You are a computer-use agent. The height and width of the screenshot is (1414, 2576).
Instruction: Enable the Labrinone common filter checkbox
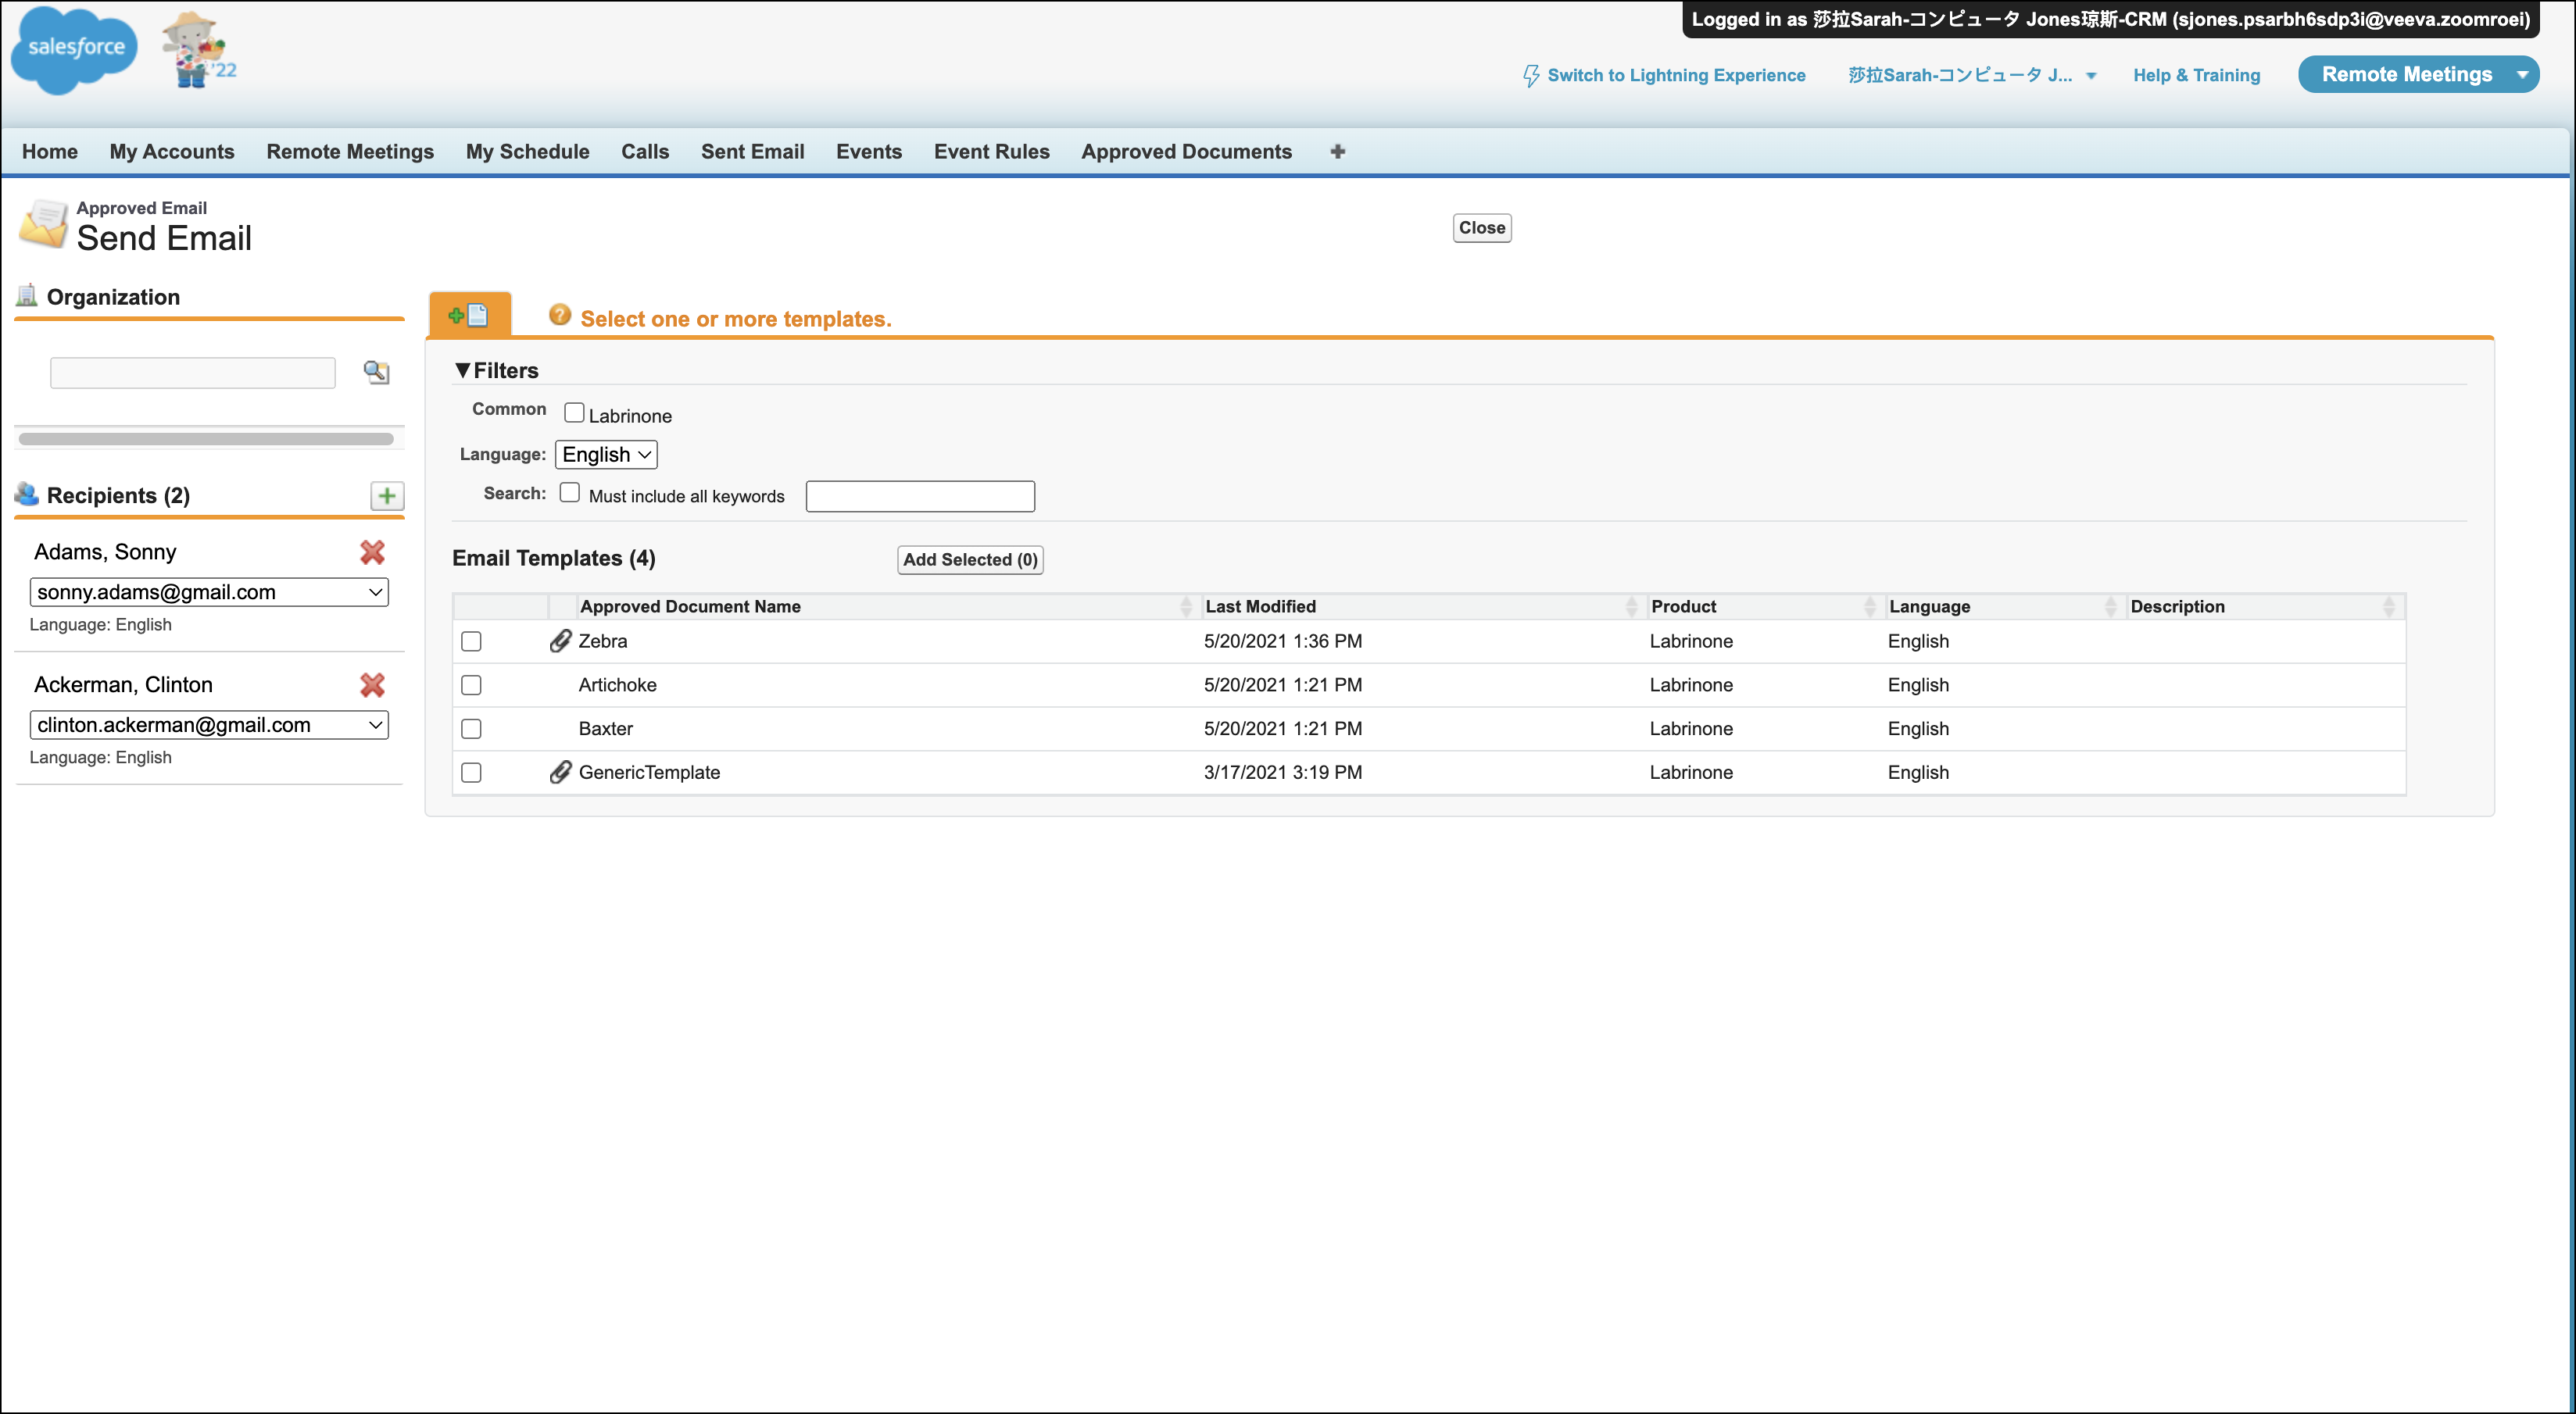click(574, 412)
